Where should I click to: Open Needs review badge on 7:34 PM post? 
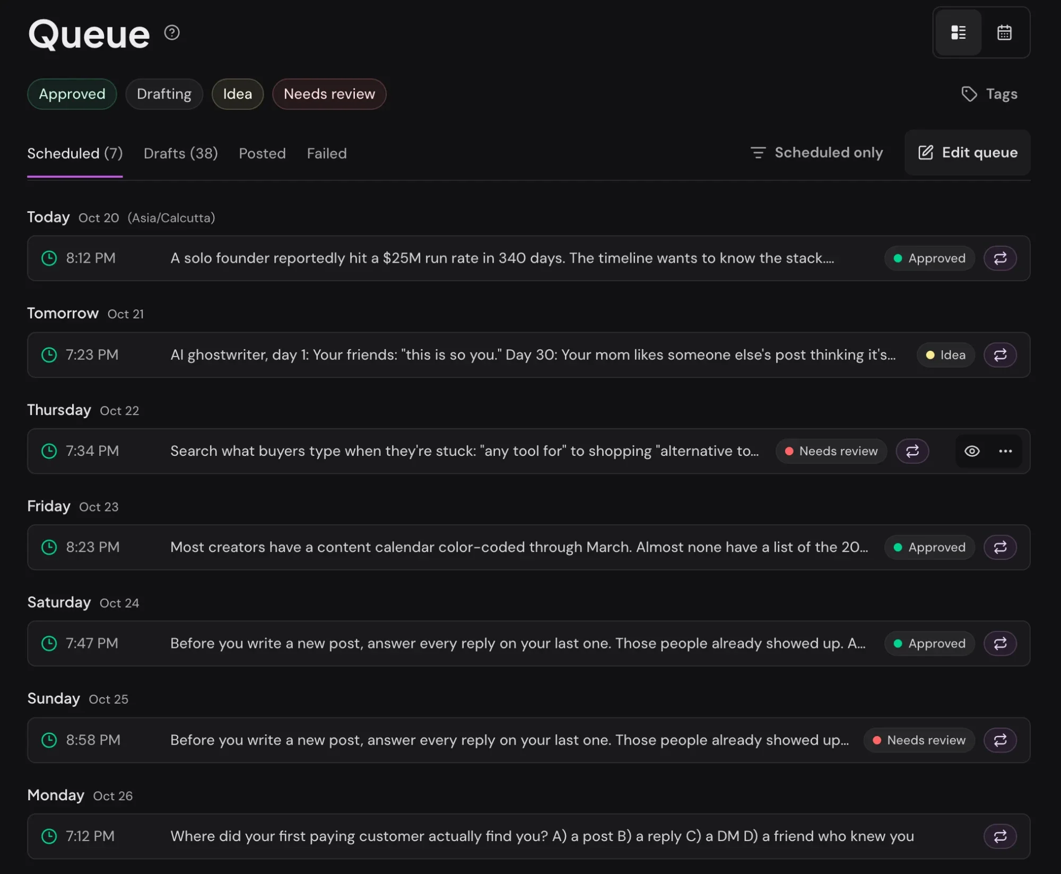831,451
